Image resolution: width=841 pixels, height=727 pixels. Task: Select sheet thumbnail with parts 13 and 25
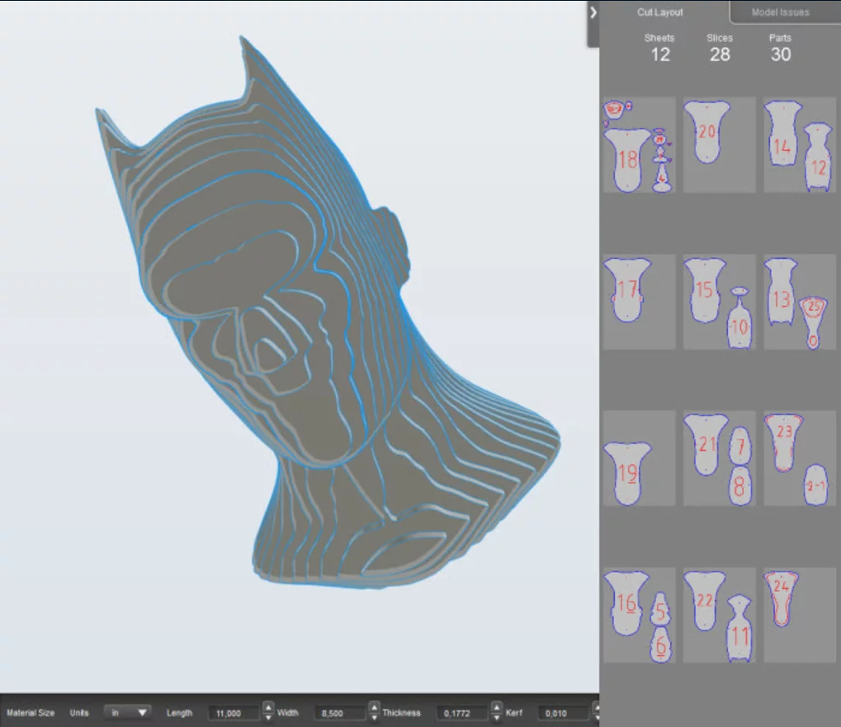(x=800, y=303)
